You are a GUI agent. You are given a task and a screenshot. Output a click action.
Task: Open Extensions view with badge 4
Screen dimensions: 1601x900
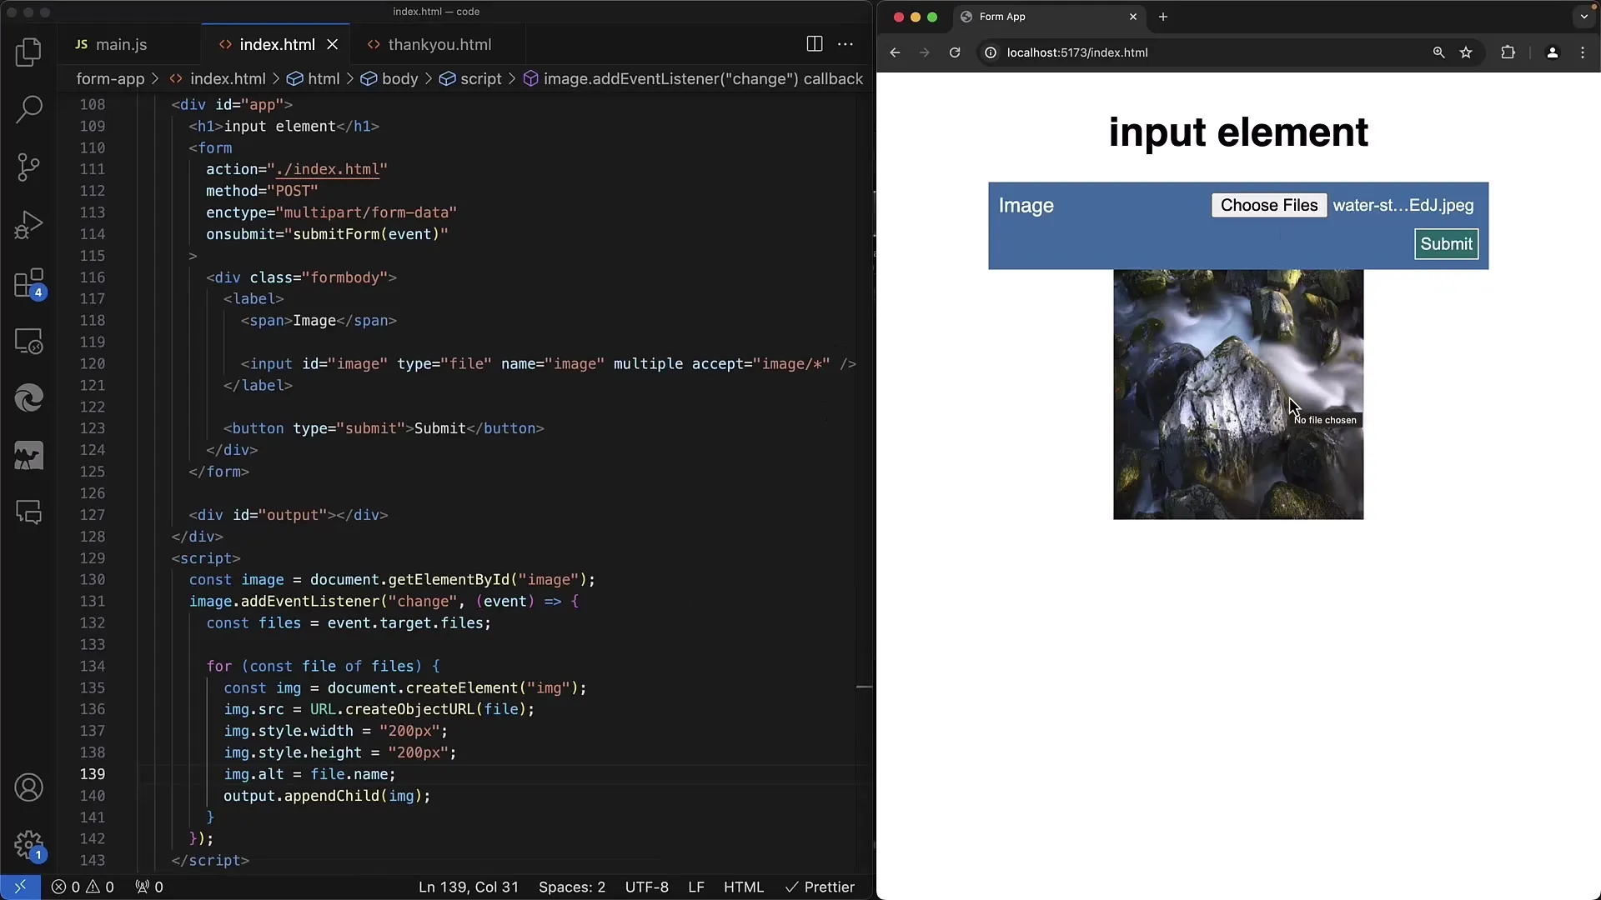(x=28, y=283)
